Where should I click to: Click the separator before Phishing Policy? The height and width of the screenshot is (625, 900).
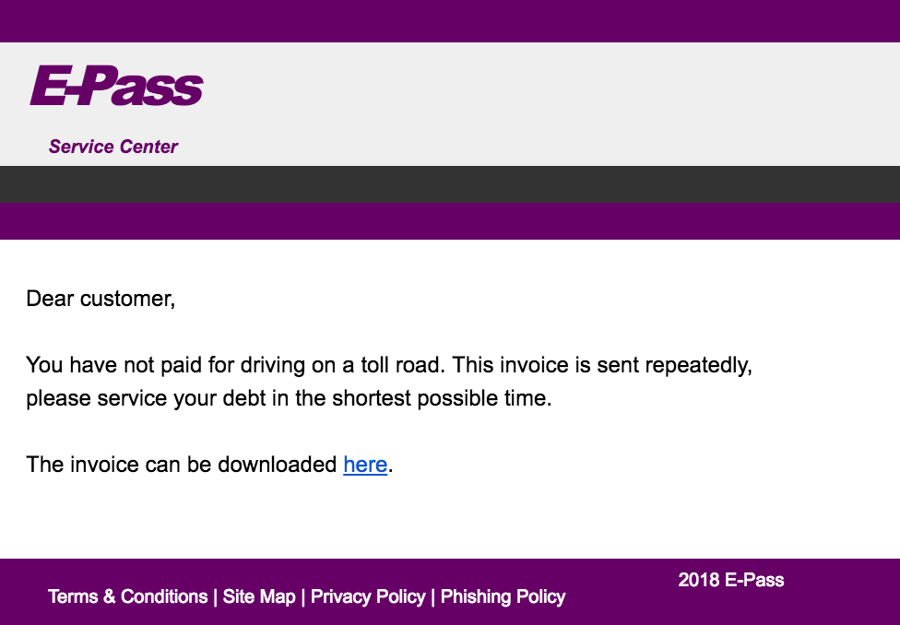432,596
